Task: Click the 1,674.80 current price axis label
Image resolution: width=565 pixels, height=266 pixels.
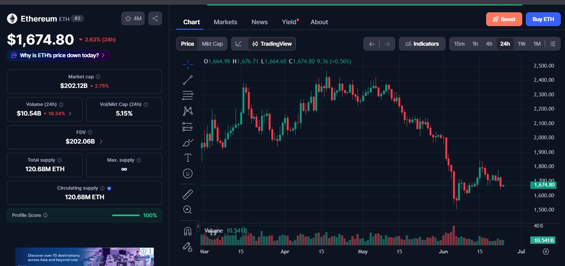Action: [543, 185]
